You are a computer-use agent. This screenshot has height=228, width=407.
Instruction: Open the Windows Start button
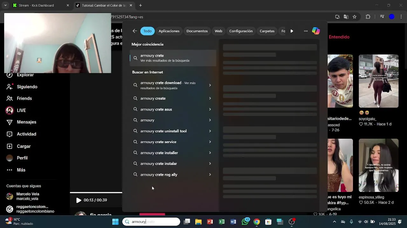point(115,222)
